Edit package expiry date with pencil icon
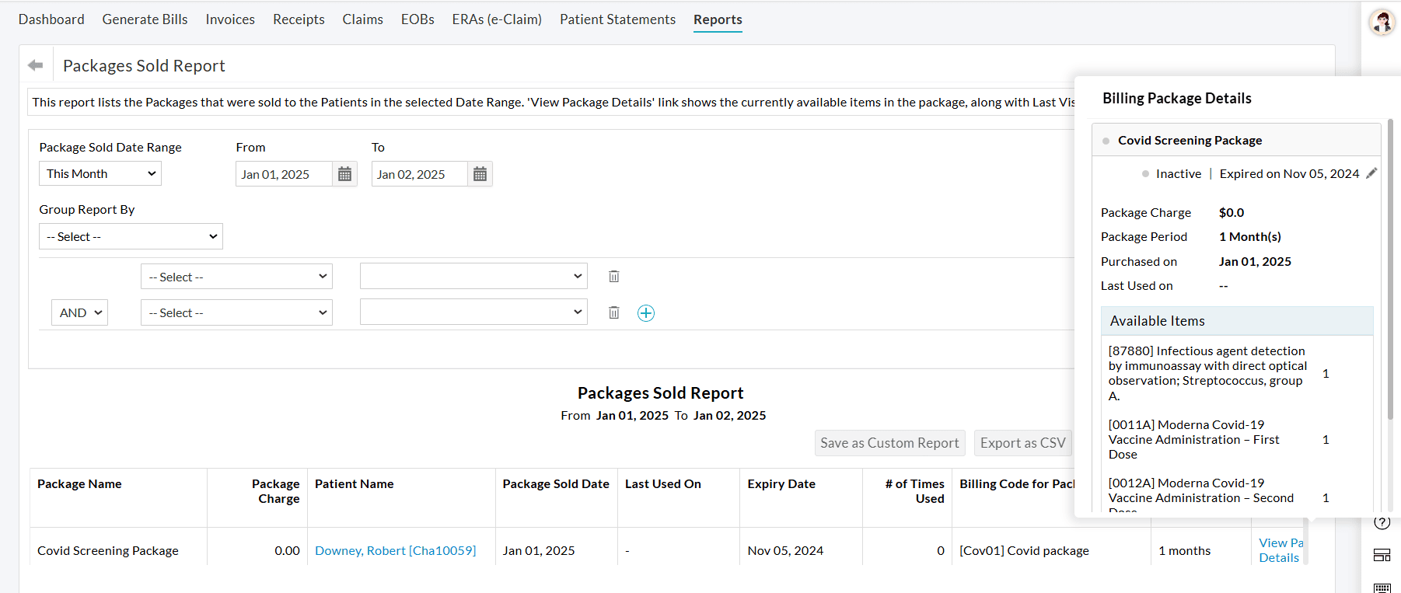Viewport: 1401px width, 593px height. pyautogui.click(x=1371, y=173)
